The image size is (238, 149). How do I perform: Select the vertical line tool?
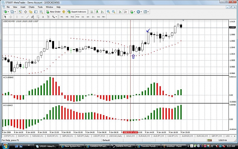click(x=17, y=17)
